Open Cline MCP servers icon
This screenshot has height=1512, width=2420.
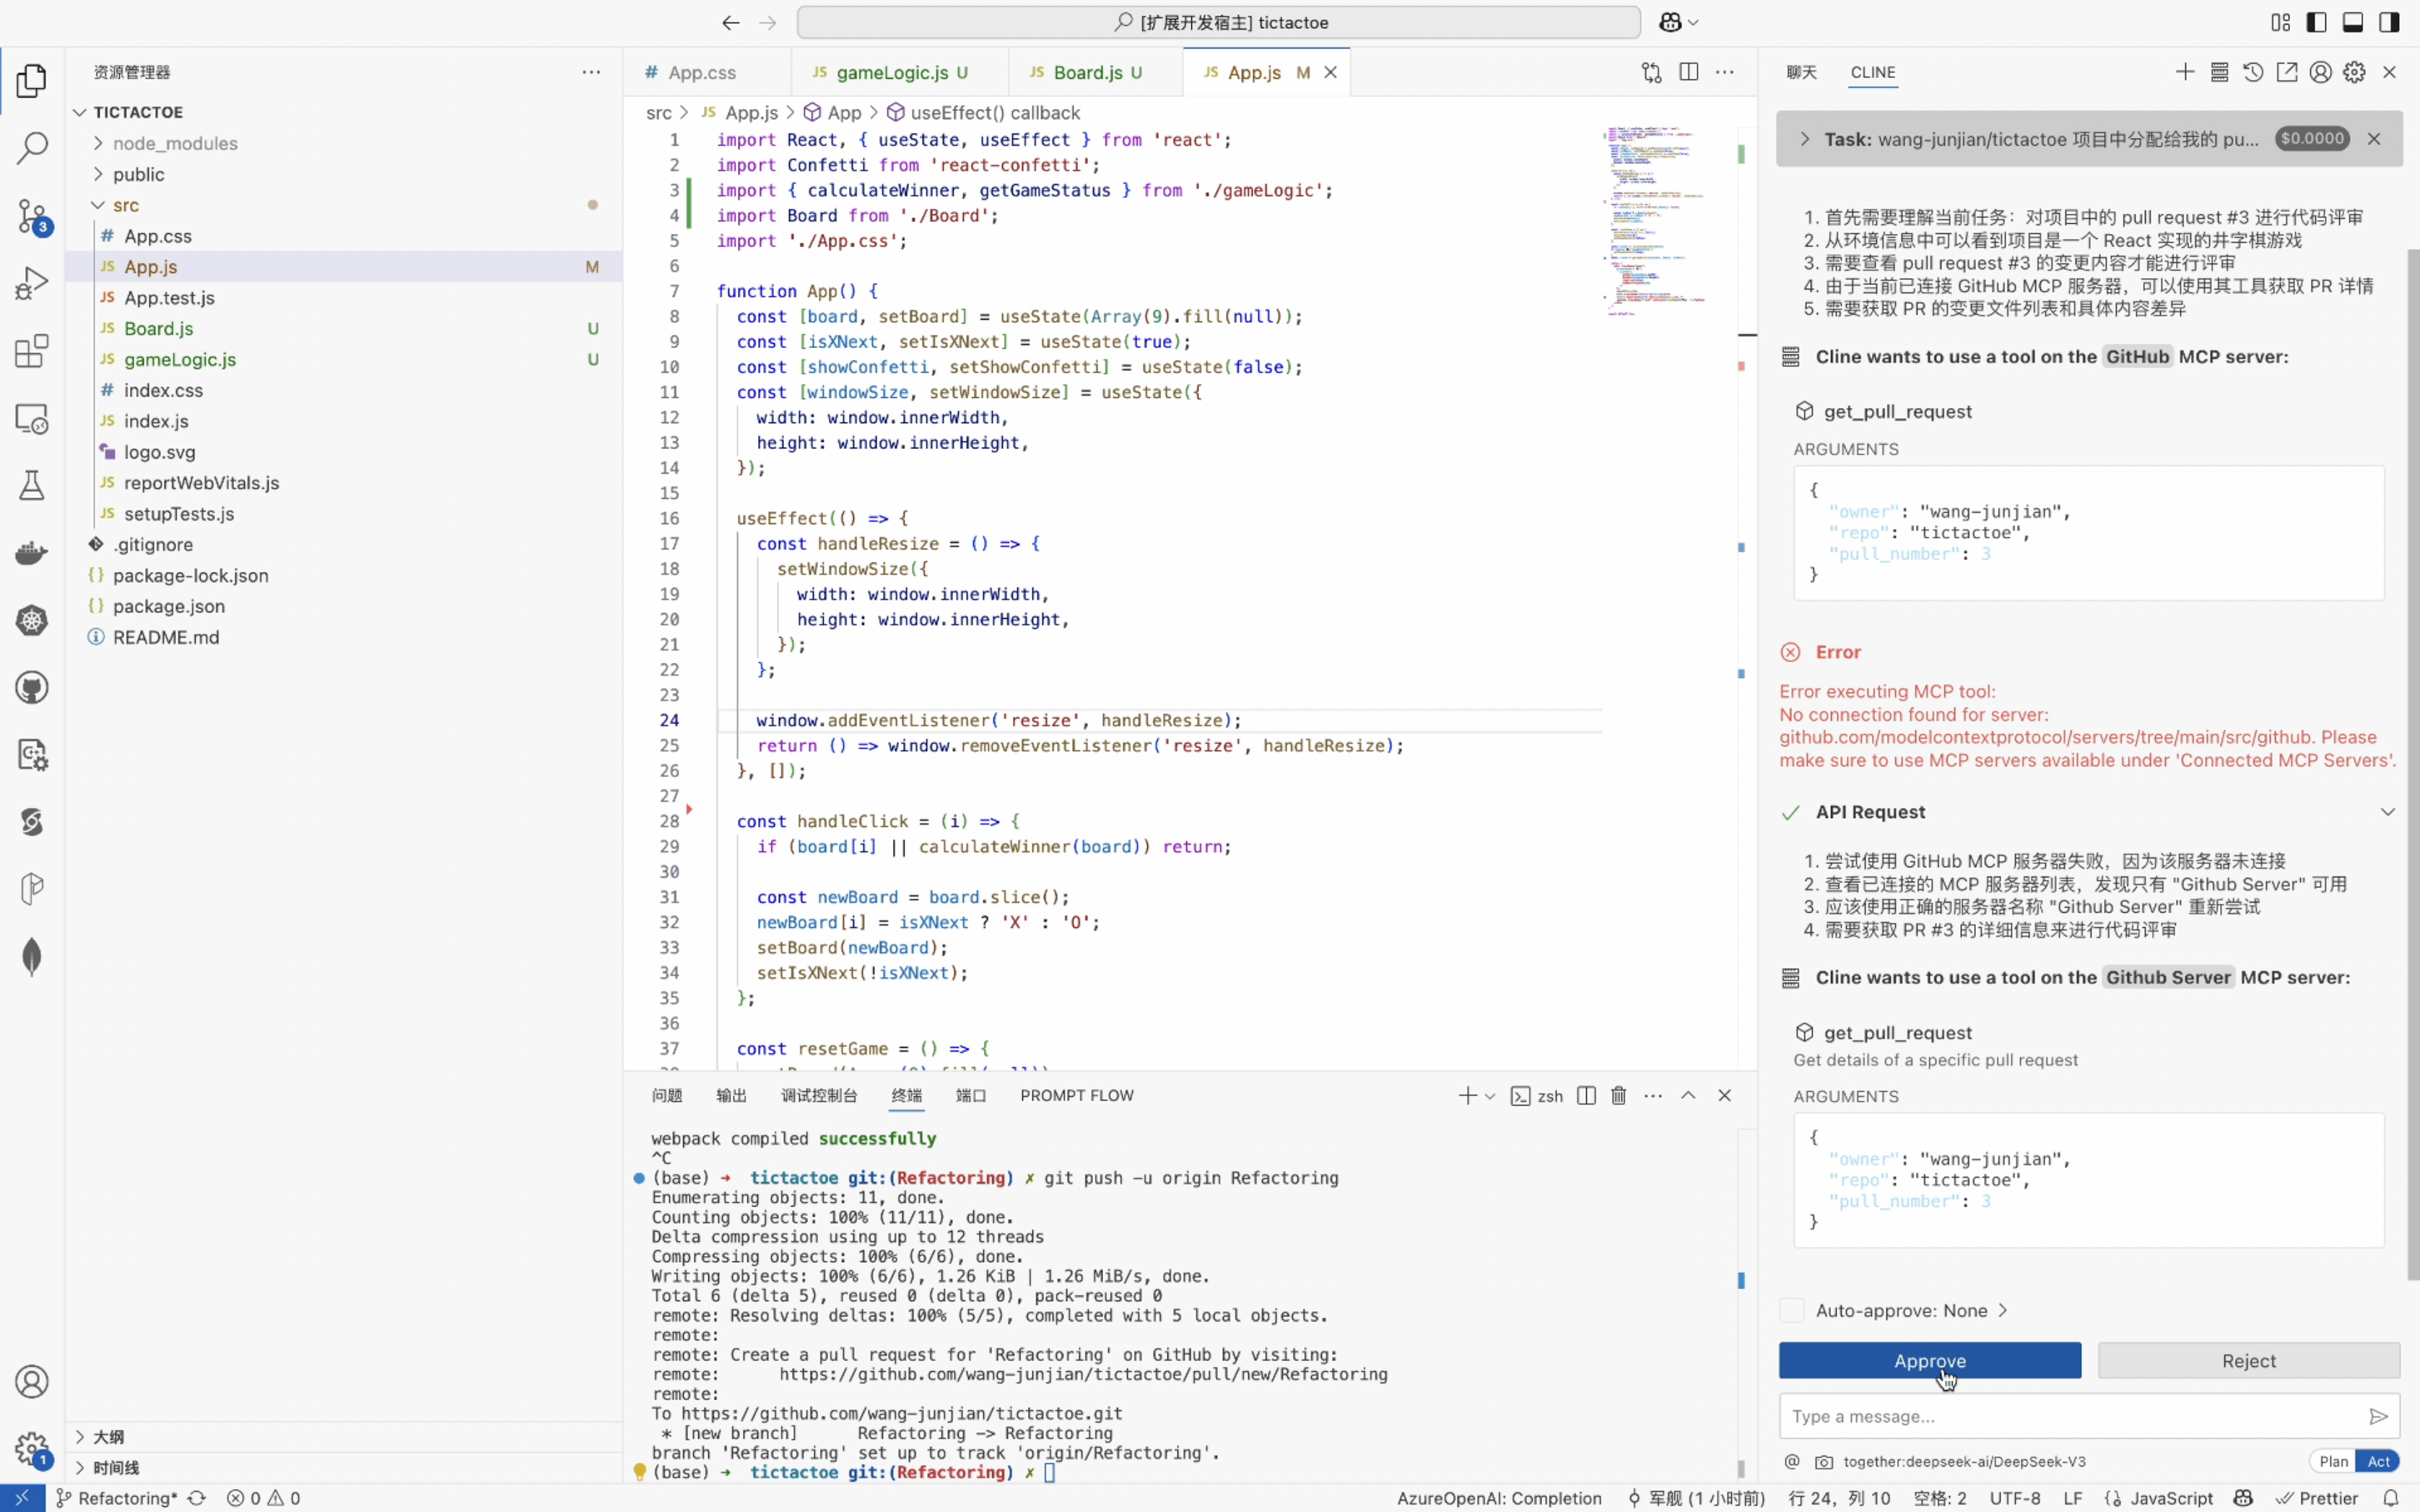(x=2219, y=72)
